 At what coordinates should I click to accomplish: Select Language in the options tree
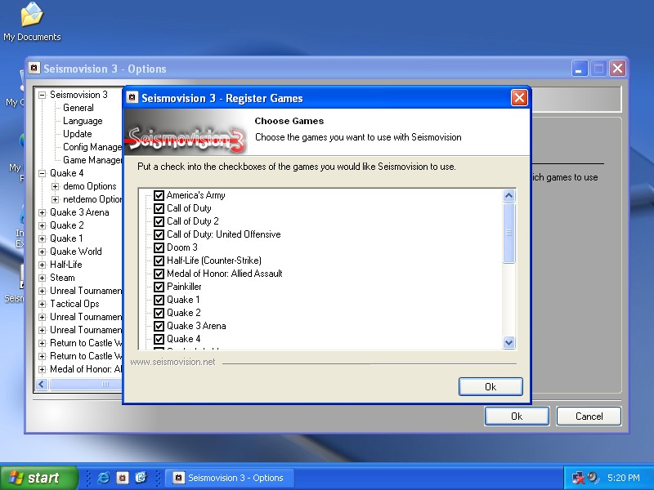coord(83,121)
